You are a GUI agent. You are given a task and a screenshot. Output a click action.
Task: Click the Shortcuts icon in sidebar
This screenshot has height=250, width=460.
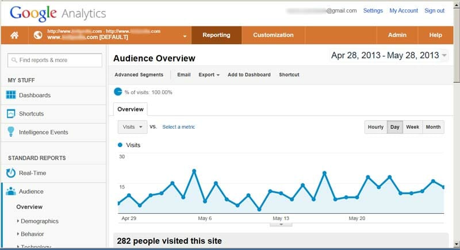tap(11, 114)
